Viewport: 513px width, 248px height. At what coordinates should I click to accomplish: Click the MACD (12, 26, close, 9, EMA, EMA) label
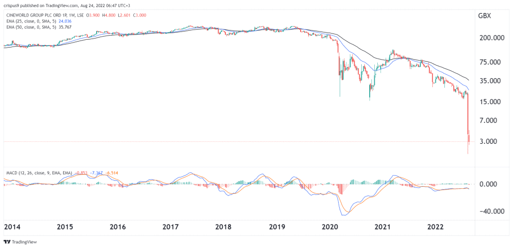coord(38,172)
